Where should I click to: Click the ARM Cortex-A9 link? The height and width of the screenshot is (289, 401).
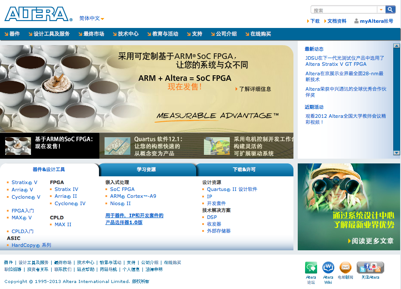133,196
